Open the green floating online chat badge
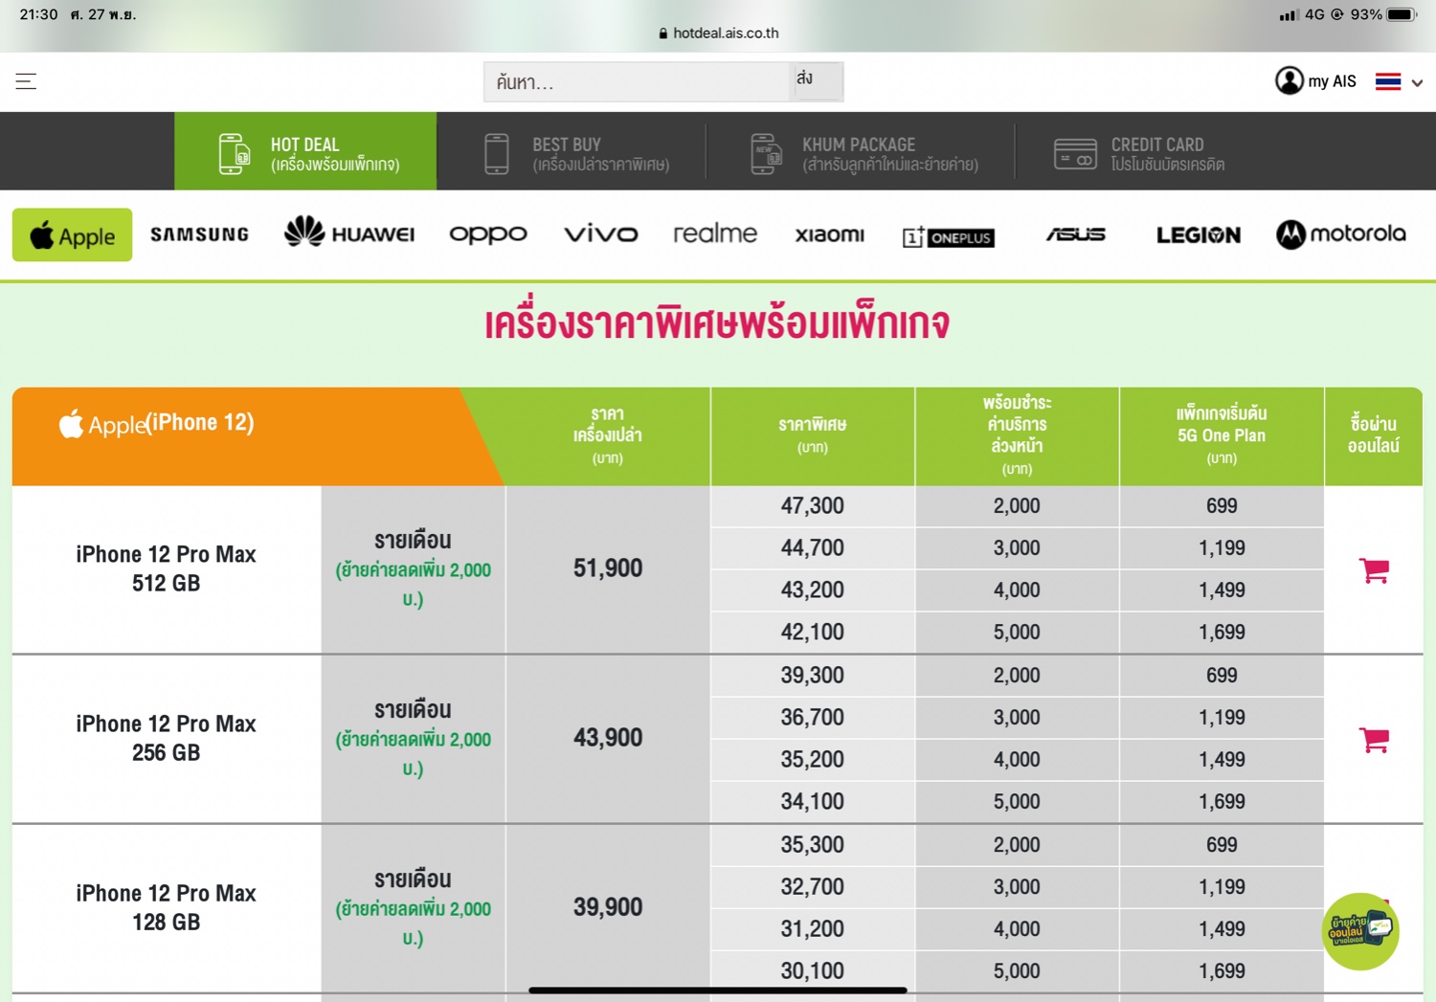This screenshot has height=1002, width=1436. click(1360, 931)
